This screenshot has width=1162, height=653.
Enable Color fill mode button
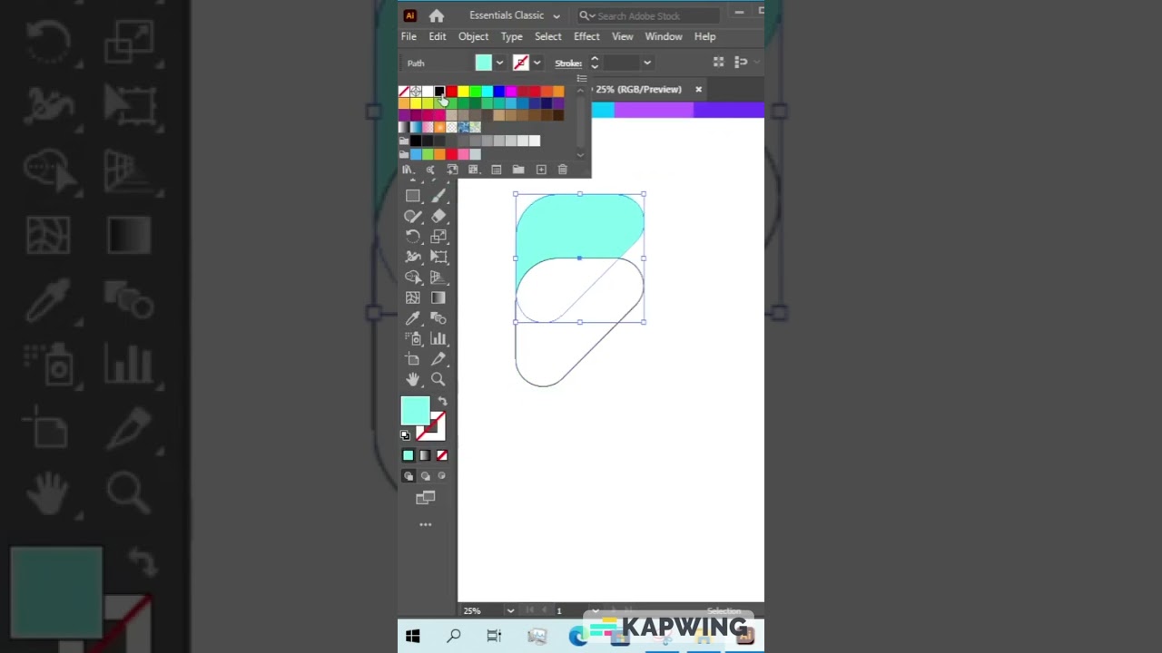[x=408, y=455]
